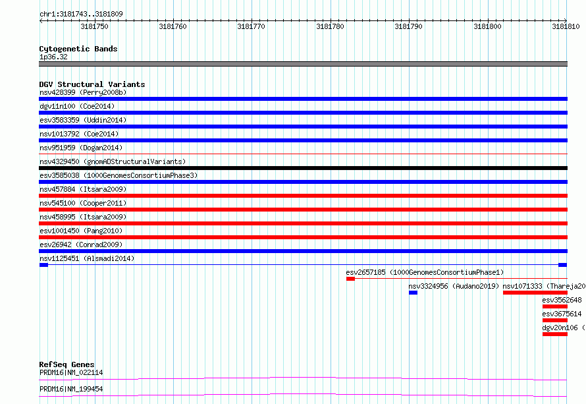The height and width of the screenshot is (404, 586).
Task: Open esv3562648 variant label
Action: click(562, 300)
